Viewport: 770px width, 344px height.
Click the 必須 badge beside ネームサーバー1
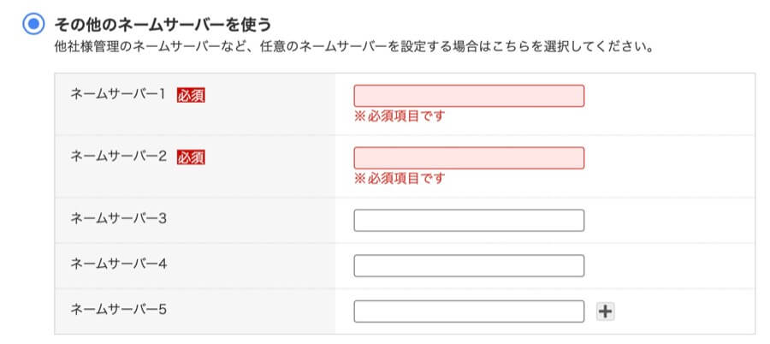coord(191,95)
